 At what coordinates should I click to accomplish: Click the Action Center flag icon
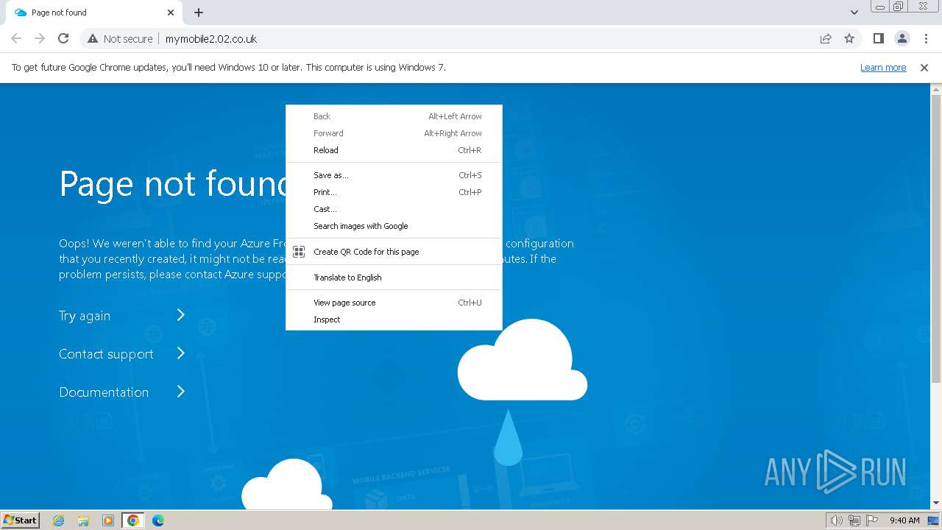pos(872,520)
